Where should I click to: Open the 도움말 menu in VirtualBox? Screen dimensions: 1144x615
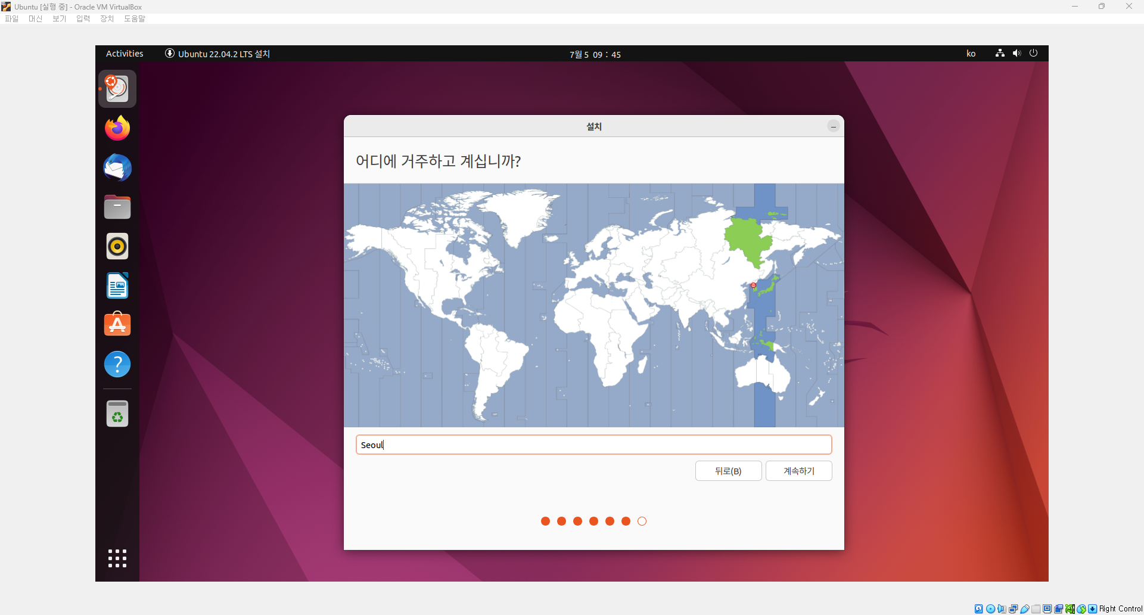[x=135, y=18]
